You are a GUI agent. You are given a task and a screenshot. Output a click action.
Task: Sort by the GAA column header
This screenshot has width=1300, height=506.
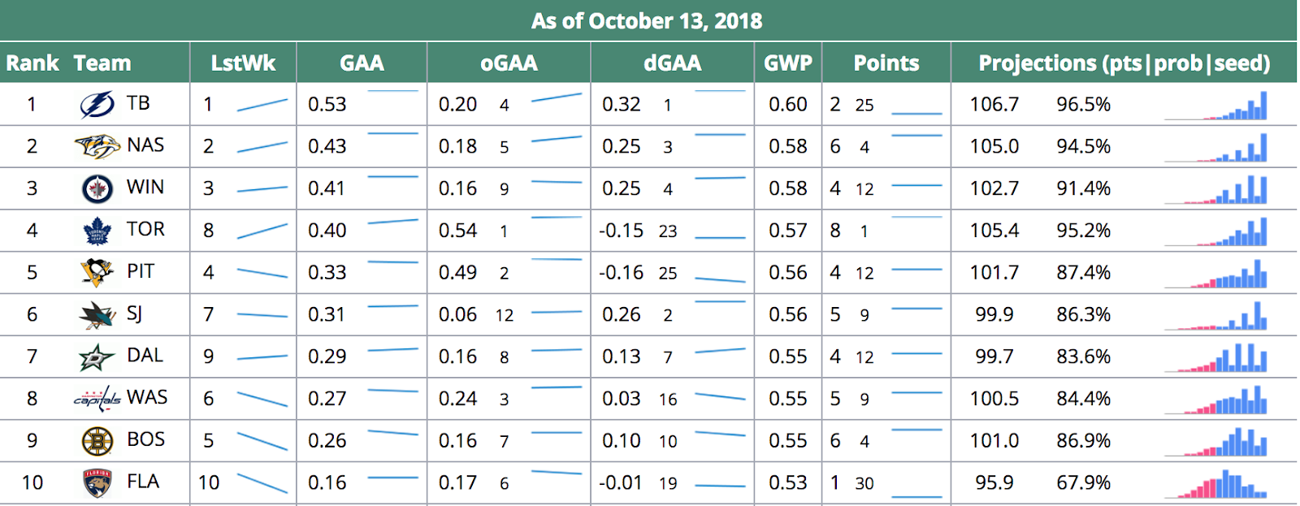tap(362, 63)
